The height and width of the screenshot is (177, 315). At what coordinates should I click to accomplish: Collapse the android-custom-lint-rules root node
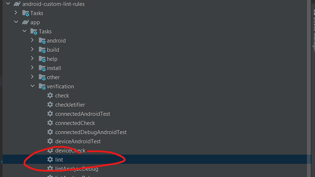8,4
